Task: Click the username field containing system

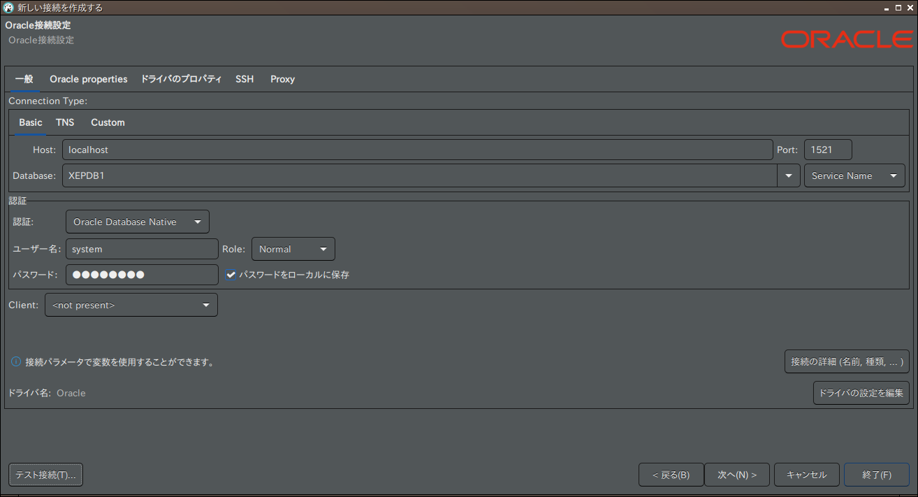Action: tap(142, 249)
